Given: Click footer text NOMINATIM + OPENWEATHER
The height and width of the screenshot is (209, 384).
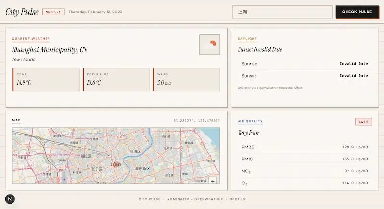Looking at the screenshot, I should tap(195, 199).
